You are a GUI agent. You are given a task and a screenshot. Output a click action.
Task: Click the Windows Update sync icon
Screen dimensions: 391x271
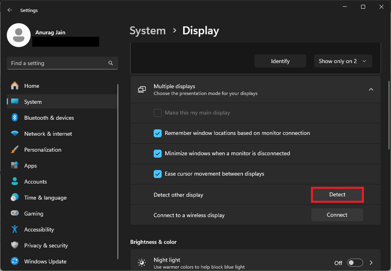coord(15,261)
